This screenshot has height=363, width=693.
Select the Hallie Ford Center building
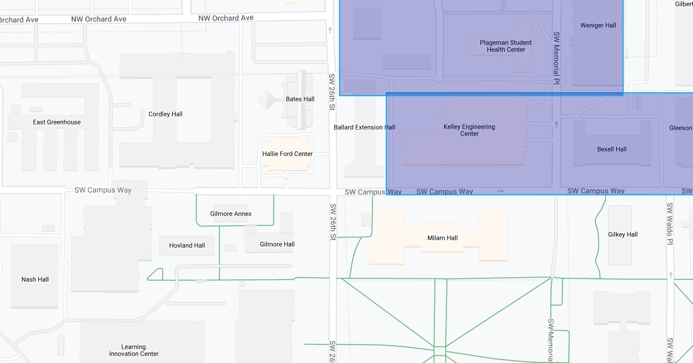[x=287, y=154]
